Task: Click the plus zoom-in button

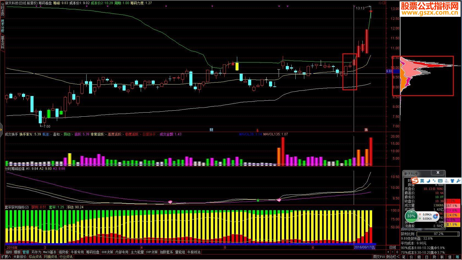Action: coord(388,252)
